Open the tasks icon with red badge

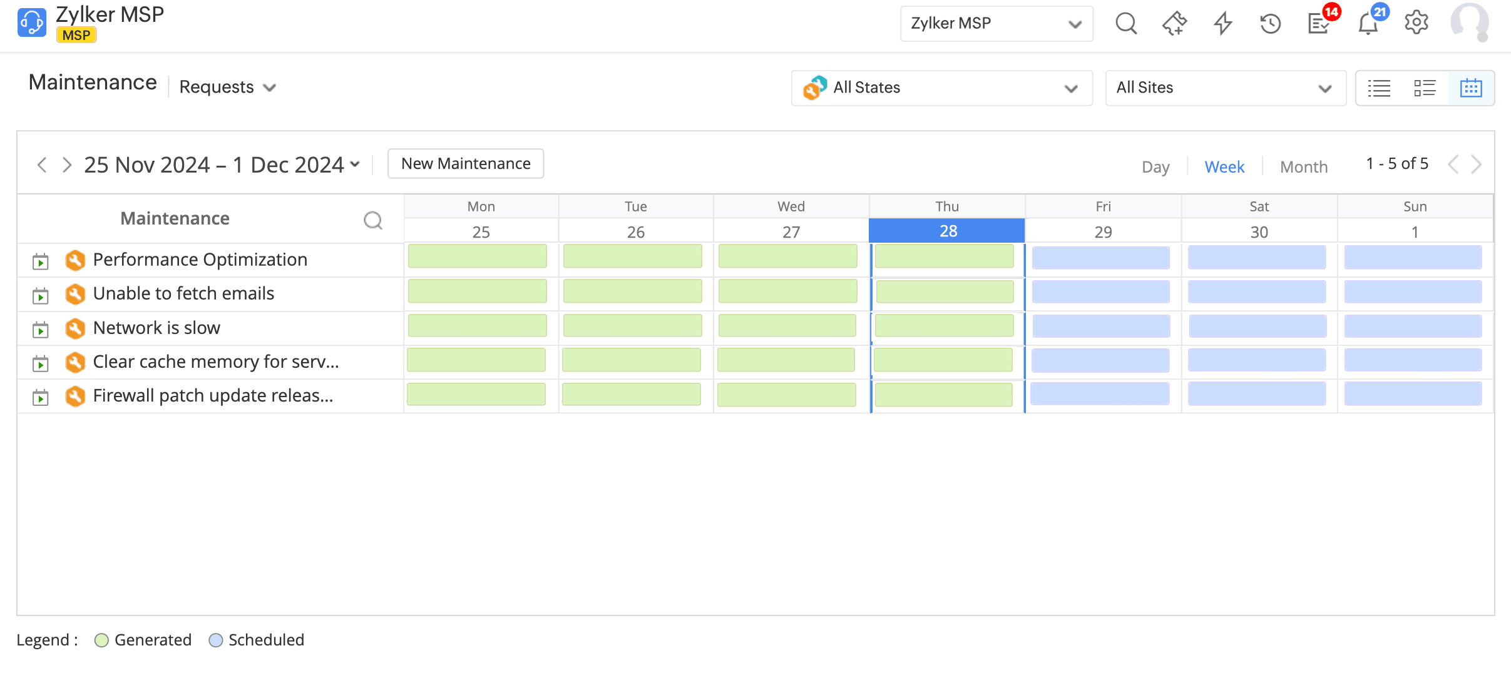coord(1318,24)
